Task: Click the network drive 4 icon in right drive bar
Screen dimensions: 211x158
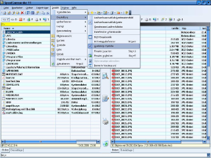Action: click(x=179, y=19)
